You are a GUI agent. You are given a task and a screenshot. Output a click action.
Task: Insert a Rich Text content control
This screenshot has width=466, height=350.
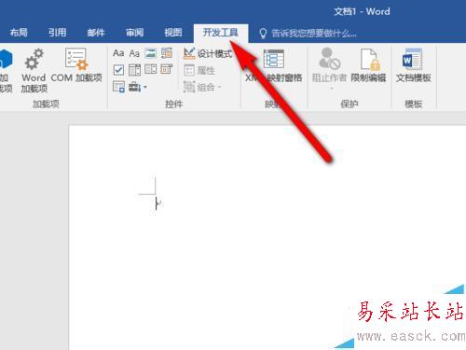[118, 53]
